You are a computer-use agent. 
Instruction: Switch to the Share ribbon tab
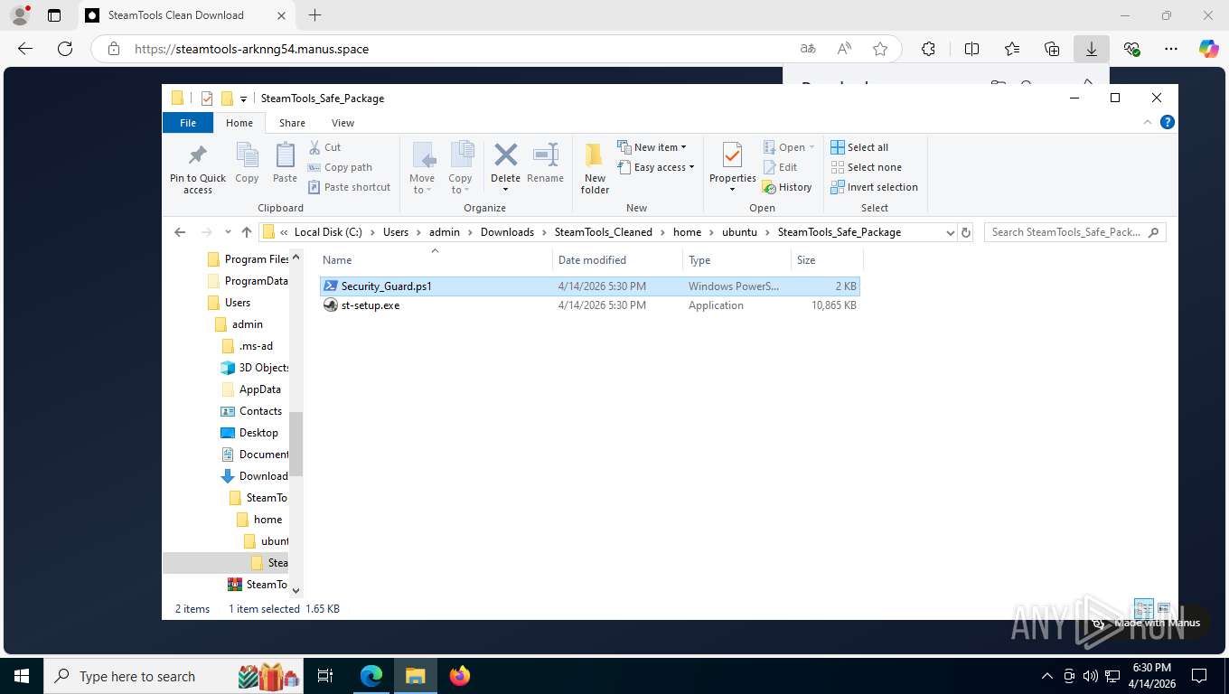point(292,123)
